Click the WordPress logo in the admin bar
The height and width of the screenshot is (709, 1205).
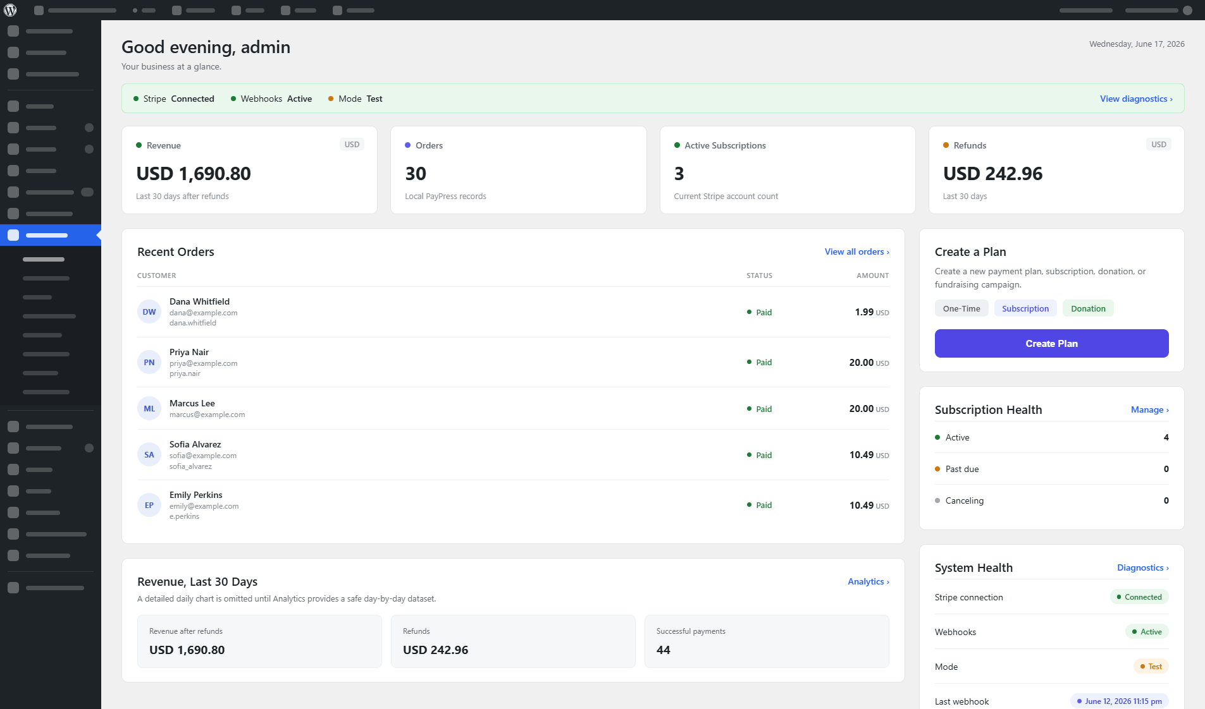[x=11, y=10]
